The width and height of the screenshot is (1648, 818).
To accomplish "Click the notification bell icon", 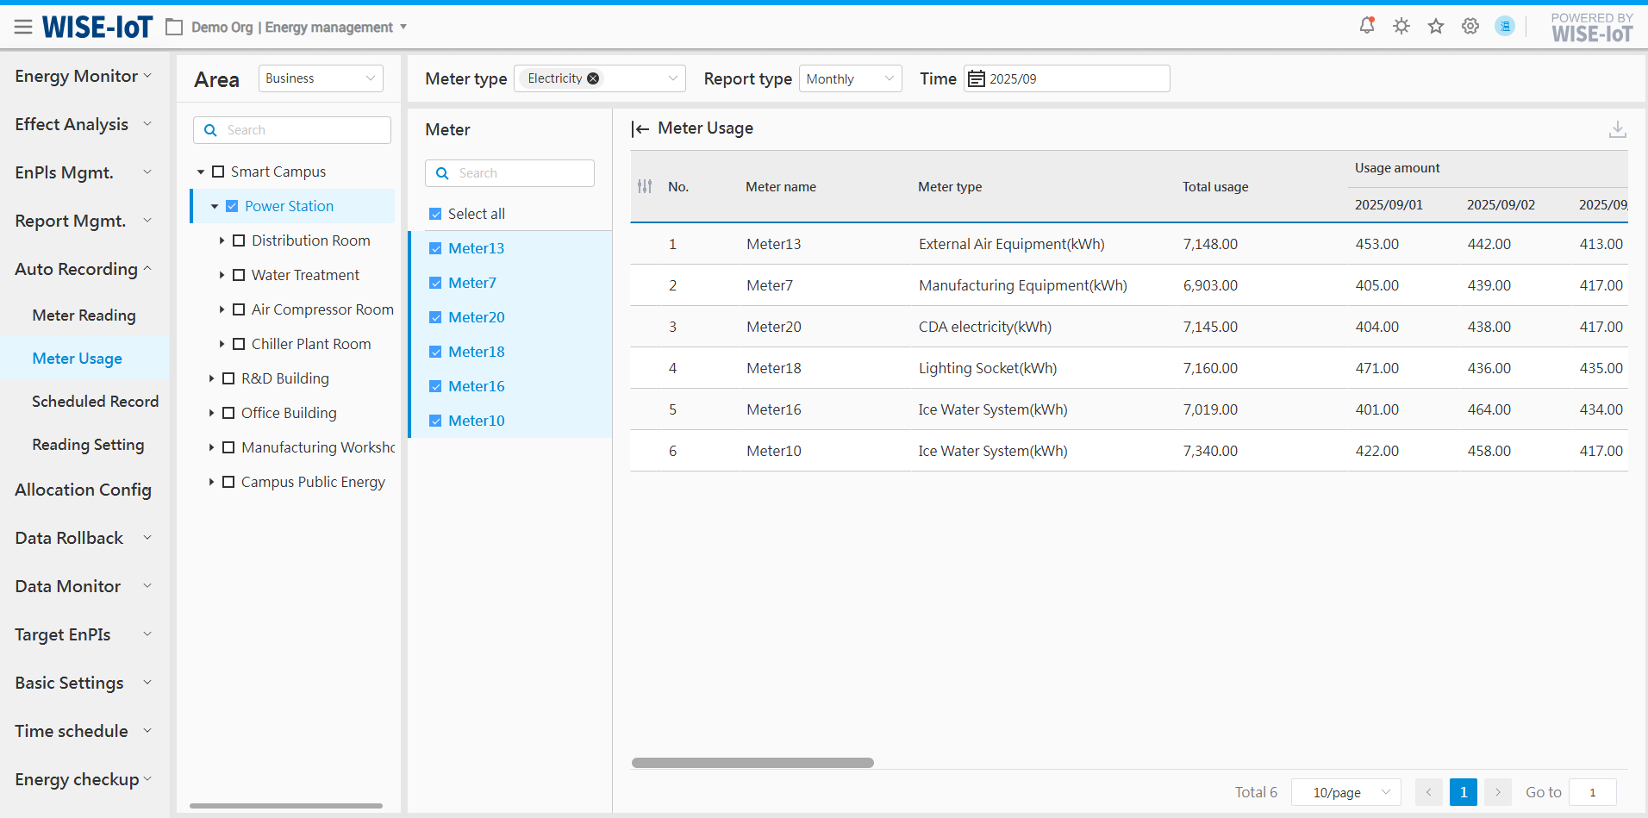I will click(1367, 26).
